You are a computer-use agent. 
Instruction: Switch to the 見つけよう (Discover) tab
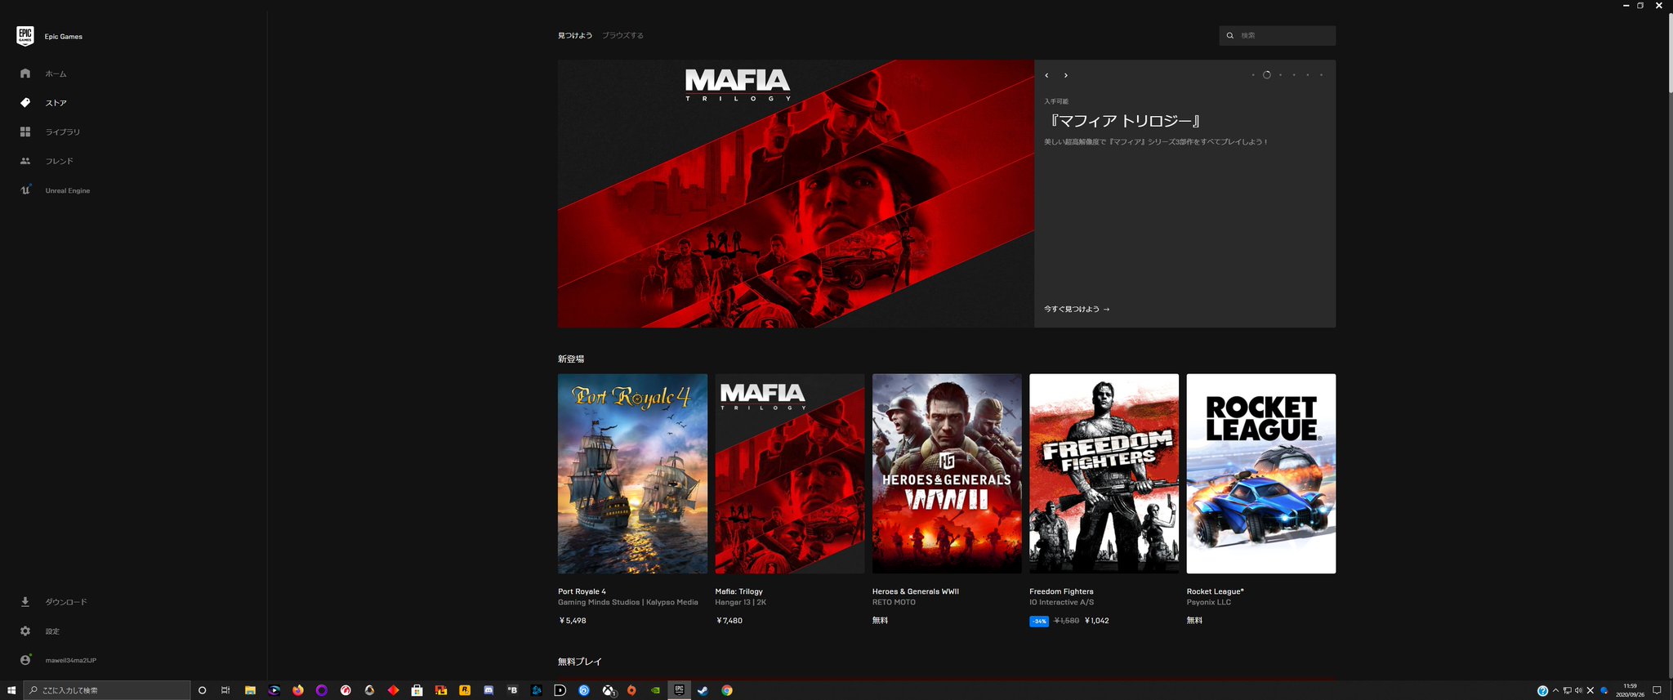click(575, 36)
